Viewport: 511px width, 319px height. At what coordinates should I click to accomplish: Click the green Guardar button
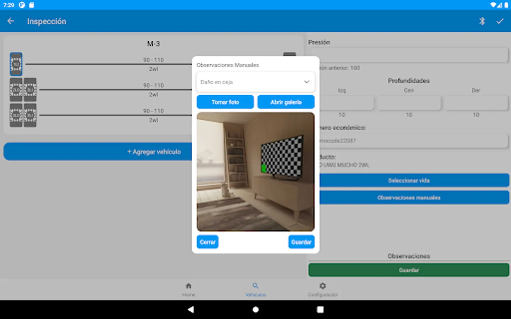[409, 270]
